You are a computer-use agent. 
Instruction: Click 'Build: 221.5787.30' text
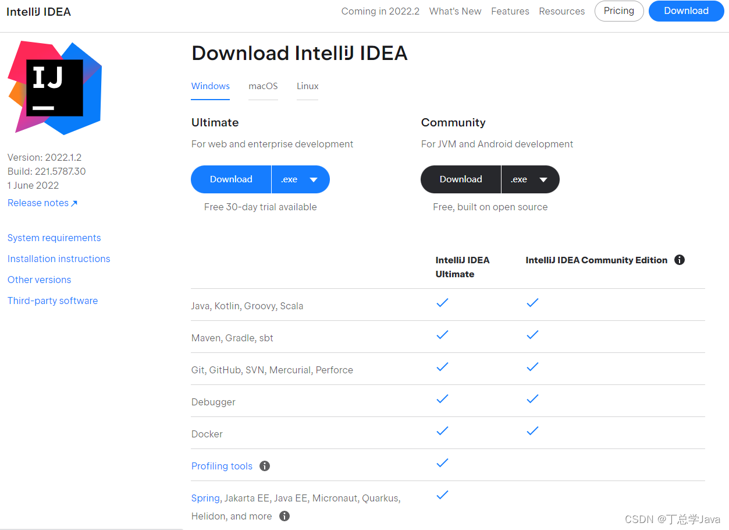[x=47, y=171]
